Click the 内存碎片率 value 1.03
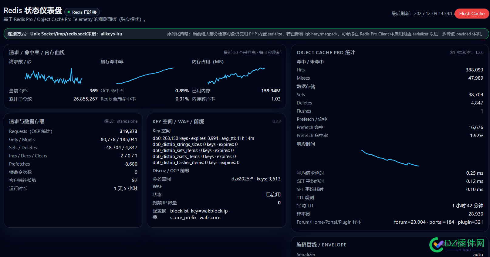 click(x=276, y=99)
